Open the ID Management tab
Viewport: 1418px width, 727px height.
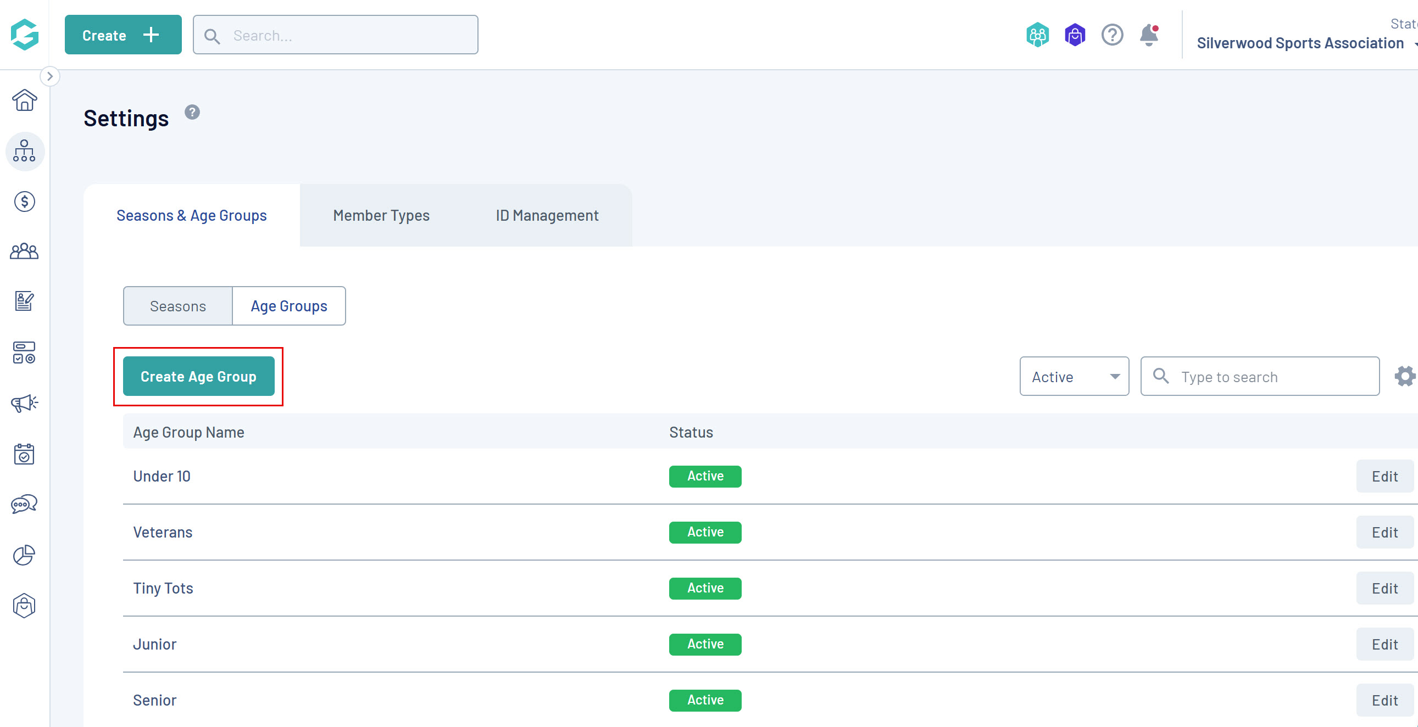[x=547, y=216]
